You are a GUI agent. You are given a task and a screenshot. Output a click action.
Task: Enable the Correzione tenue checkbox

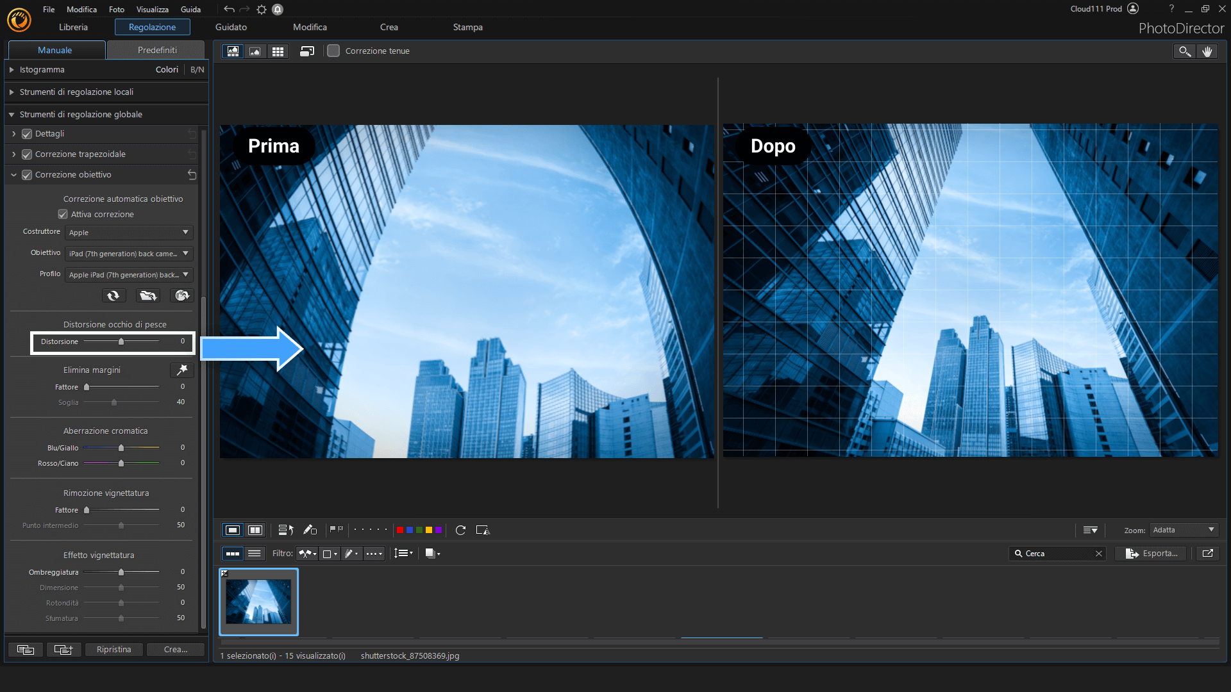[334, 51]
